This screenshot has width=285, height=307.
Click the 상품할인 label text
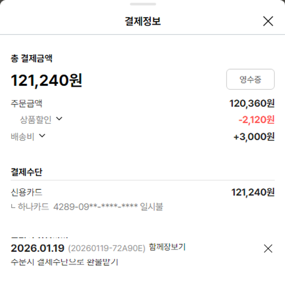36,120
